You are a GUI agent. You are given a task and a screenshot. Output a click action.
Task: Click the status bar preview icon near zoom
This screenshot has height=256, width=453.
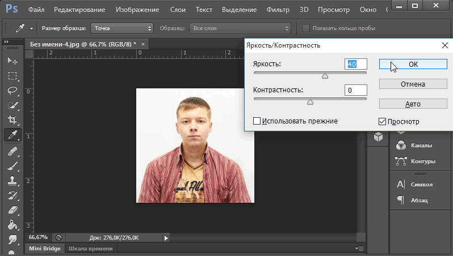point(58,238)
